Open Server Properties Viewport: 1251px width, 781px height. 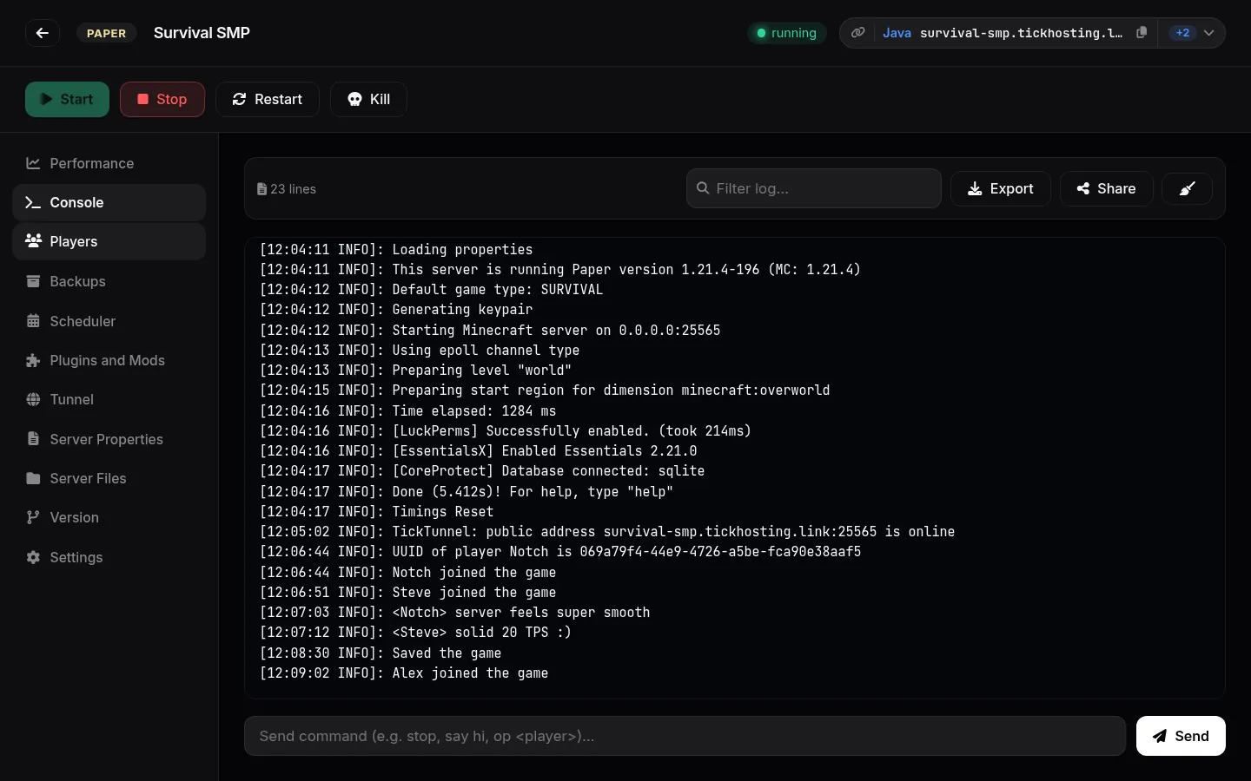tap(109, 439)
